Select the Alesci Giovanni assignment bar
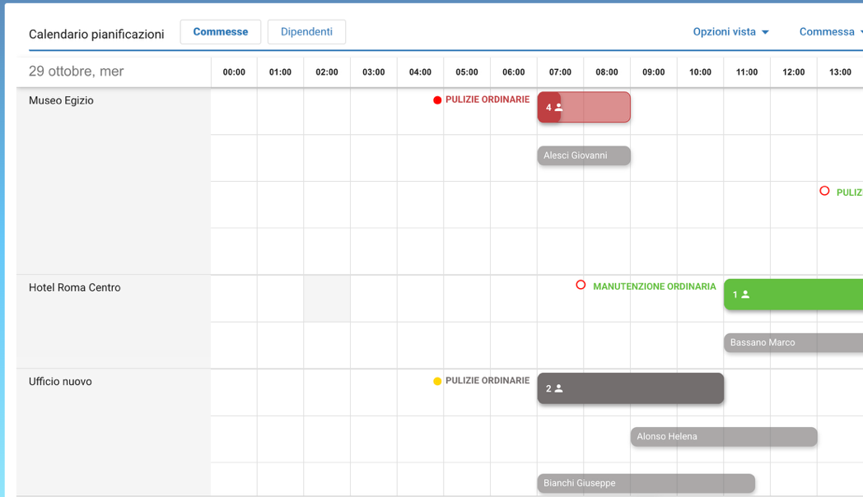This screenshot has width=863, height=497. (583, 156)
